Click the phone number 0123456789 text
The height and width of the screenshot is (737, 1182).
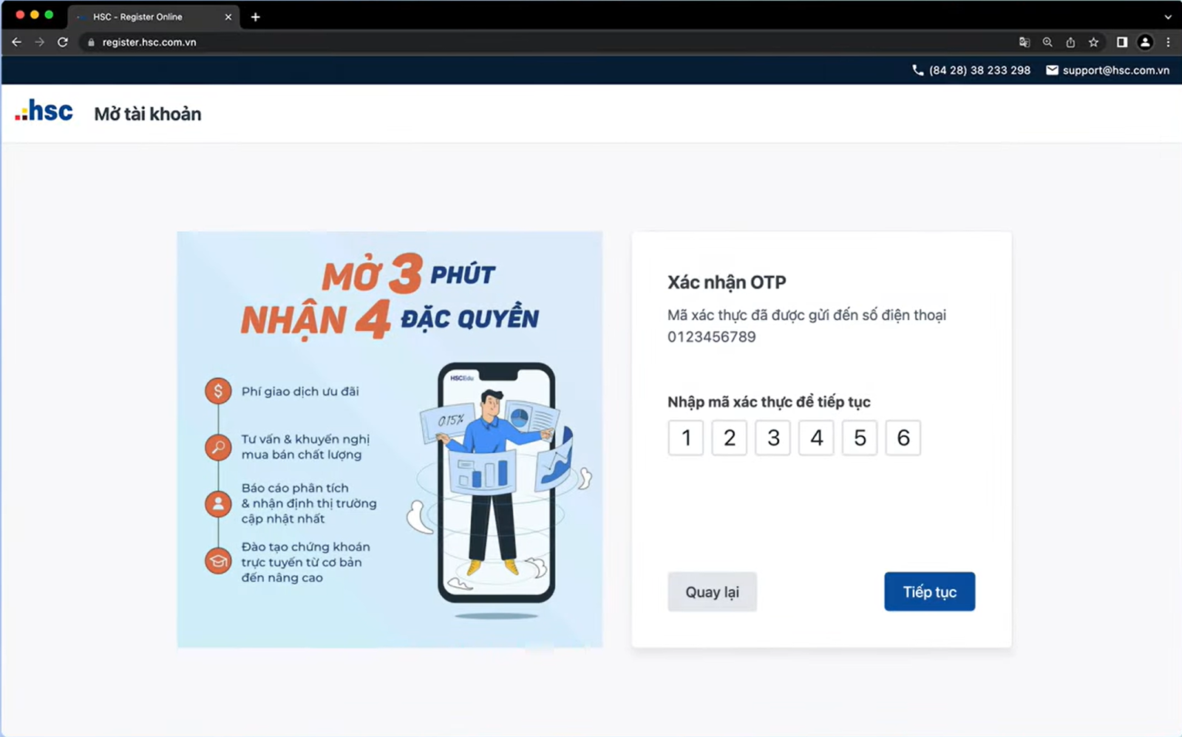[711, 337]
